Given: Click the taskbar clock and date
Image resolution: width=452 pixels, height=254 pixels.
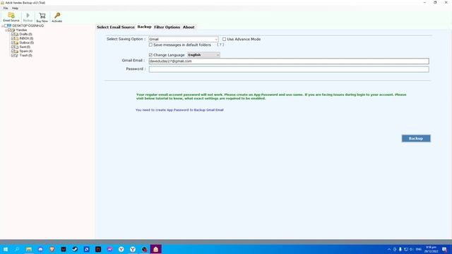Looking at the screenshot, I should click(x=431, y=249).
